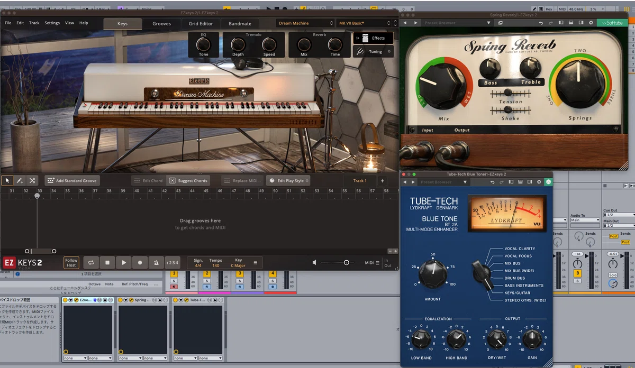
Task: Click the EZkeys master volume slider handle
Action: point(347,262)
